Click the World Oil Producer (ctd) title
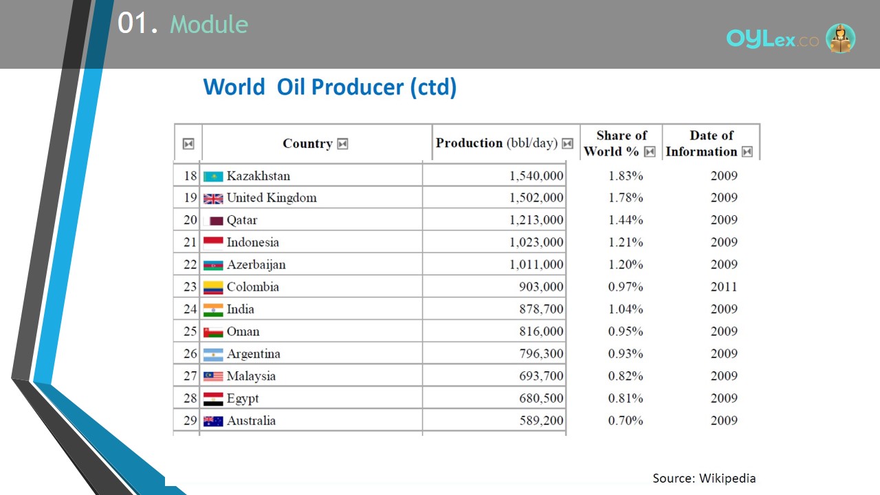Image resolution: width=880 pixels, height=495 pixels. coord(330,87)
